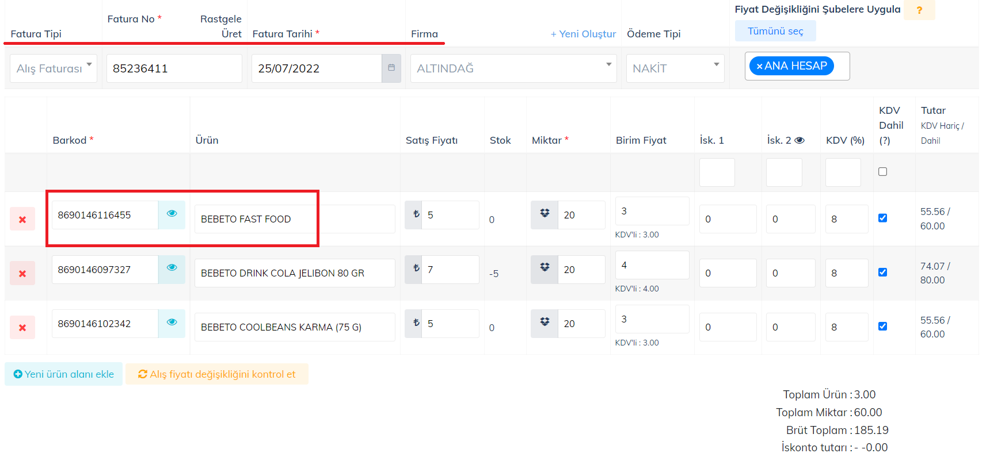Click lira icon in COOLBEANS KARMA row
This screenshot has height=457, width=986.
(413, 323)
